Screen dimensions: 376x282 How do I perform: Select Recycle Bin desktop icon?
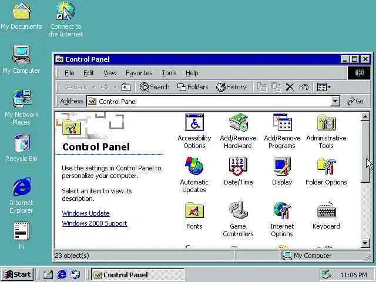tap(21, 149)
